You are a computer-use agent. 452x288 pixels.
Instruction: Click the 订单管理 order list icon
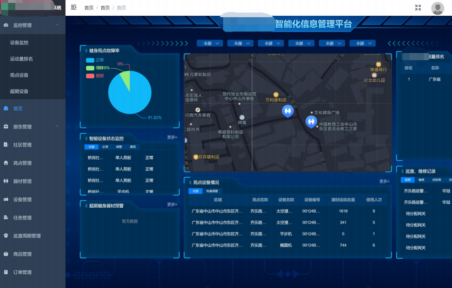point(6,272)
